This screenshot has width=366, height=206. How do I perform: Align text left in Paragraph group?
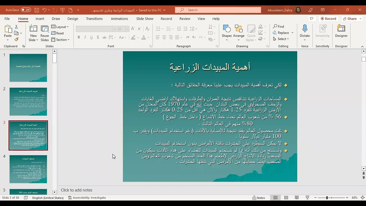click(x=158, y=37)
